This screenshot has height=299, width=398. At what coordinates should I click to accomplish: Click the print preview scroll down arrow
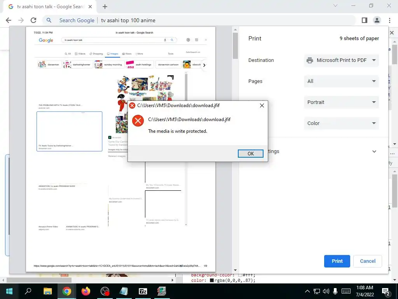tap(235, 270)
